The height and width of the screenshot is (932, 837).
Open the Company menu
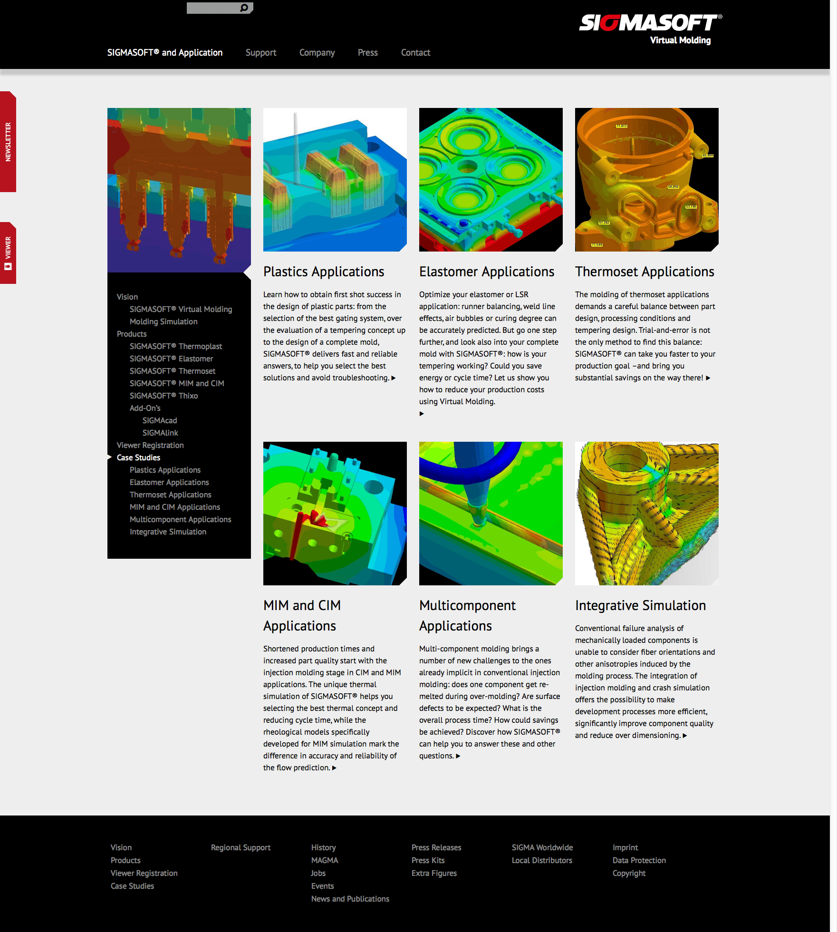coord(317,53)
